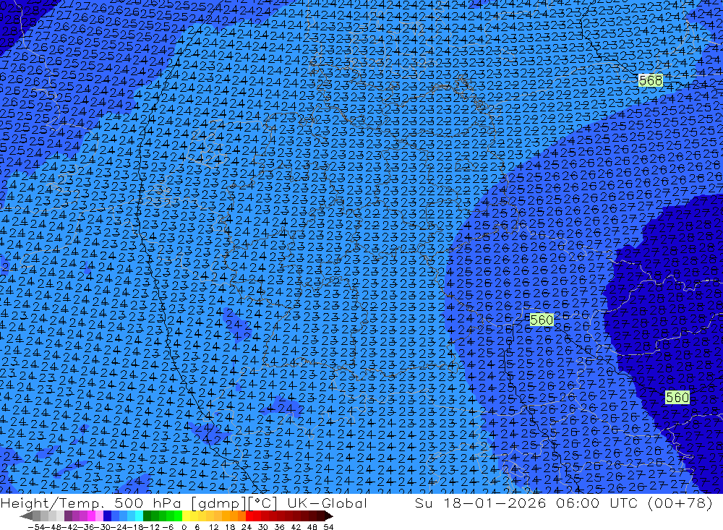Click the 560 label in the medium-blue band
The image size is (723, 530).
pyautogui.click(x=542, y=320)
